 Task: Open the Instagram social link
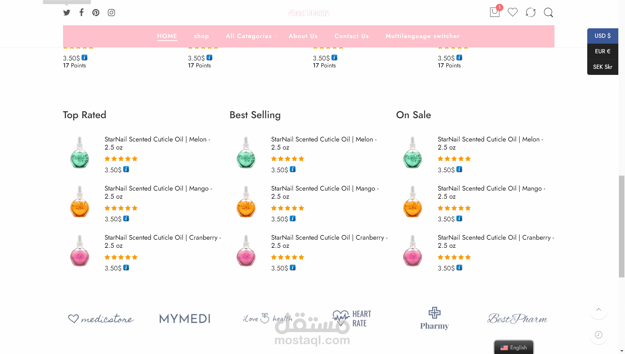point(111,12)
